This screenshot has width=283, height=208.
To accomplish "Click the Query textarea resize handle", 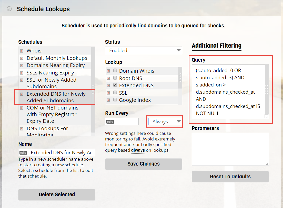I will 267,117.
